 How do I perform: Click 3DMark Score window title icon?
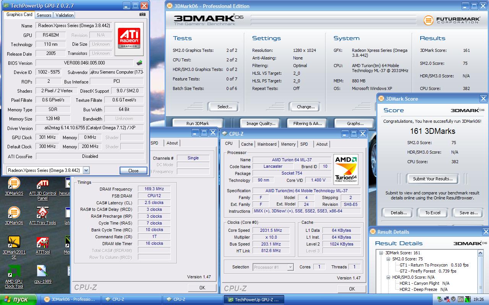(x=381, y=98)
